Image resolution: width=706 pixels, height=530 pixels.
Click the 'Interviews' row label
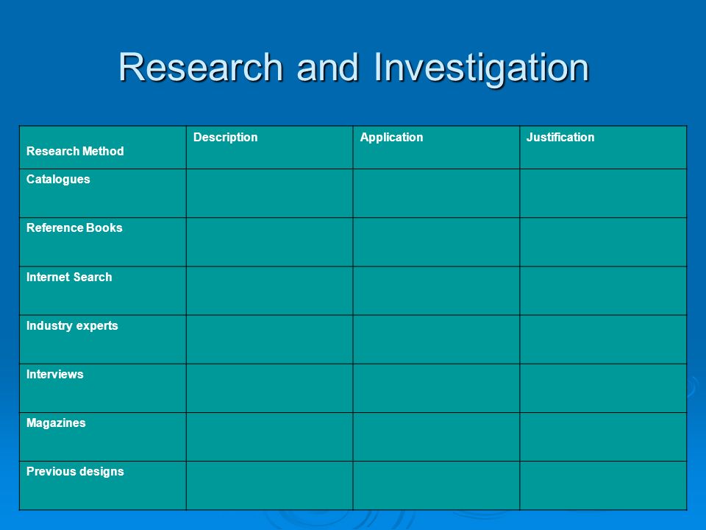pos(55,374)
